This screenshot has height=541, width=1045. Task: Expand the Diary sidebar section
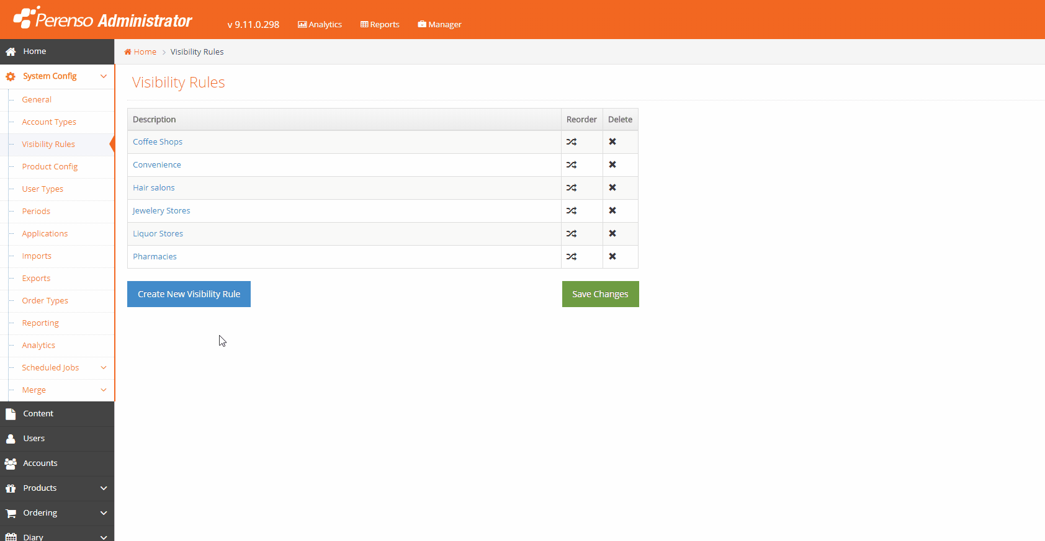point(104,537)
